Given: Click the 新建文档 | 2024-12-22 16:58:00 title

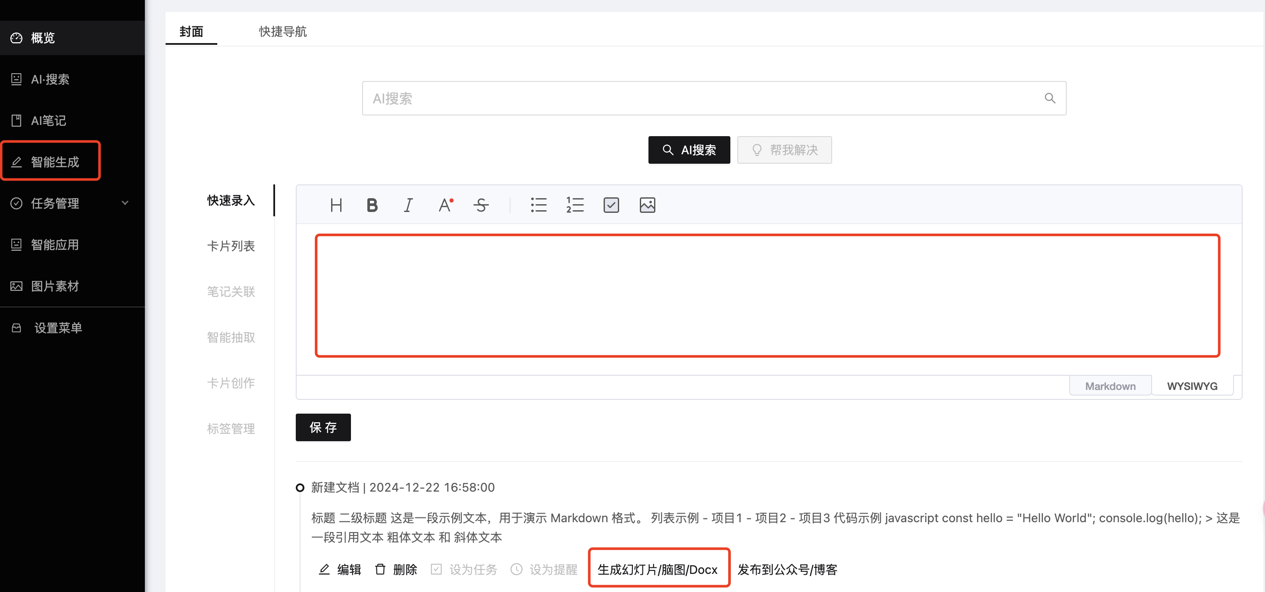Looking at the screenshot, I should [403, 487].
